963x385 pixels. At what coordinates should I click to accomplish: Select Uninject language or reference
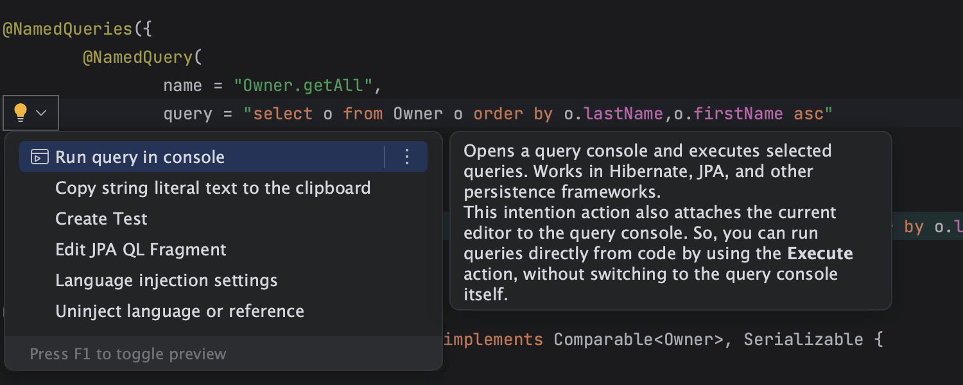[x=180, y=311]
